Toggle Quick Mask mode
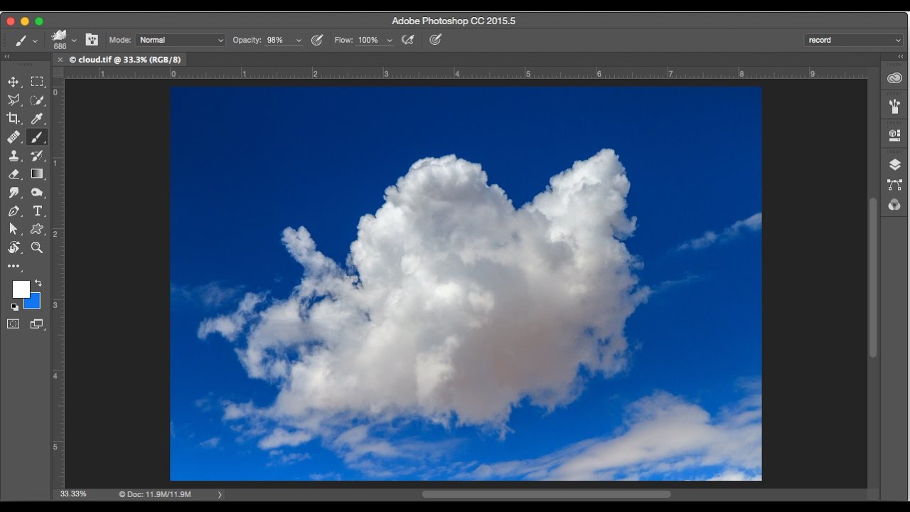 [14, 324]
